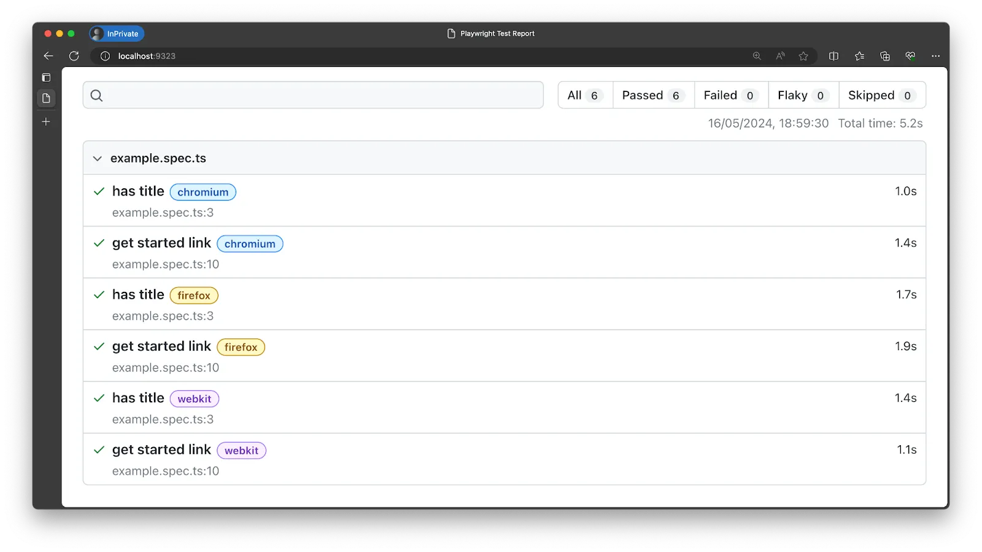Screen dimensions: 982x552
Task: Select the Playwright report tab icon in sidebar
Action: (46, 98)
